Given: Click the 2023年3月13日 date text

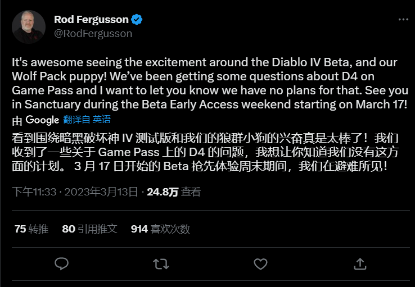Looking at the screenshot, I should coord(101,192).
